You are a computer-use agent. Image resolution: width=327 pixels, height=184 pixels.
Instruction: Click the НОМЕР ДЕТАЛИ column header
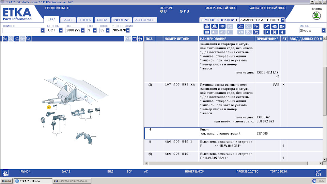181,39
